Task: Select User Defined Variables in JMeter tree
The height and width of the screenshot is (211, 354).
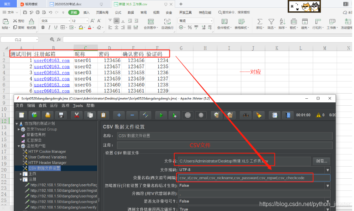Action: pyautogui.click(x=47, y=157)
